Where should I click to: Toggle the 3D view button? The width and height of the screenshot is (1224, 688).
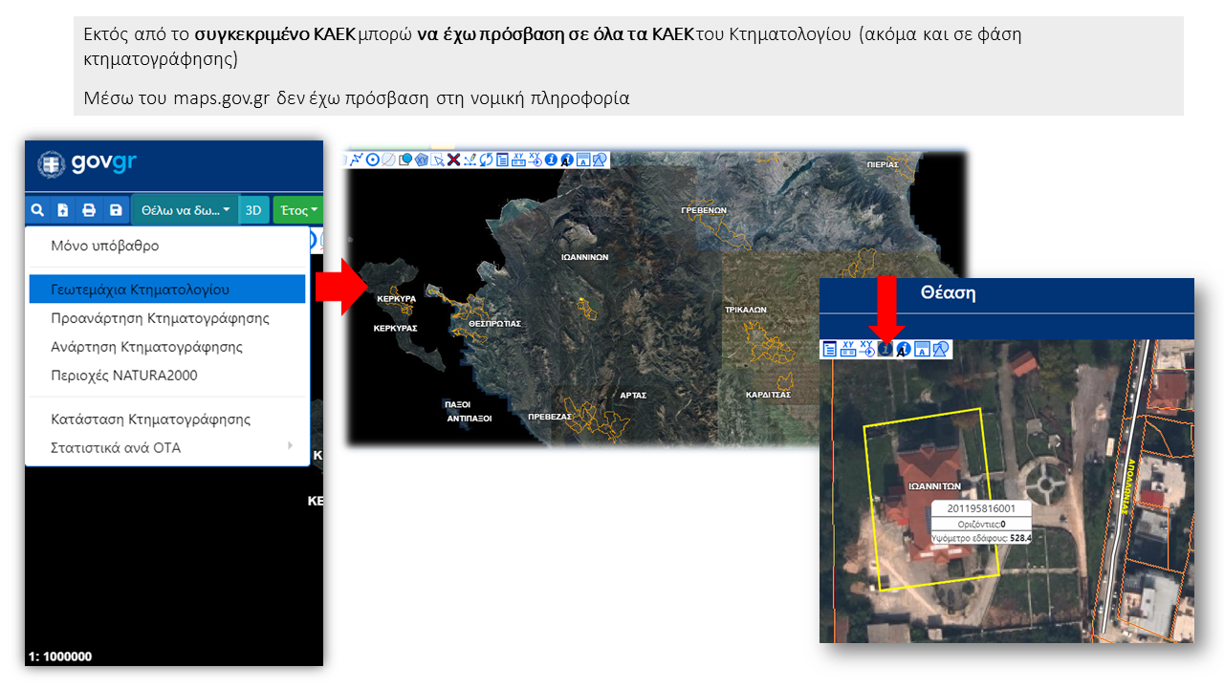[x=253, y=210]
